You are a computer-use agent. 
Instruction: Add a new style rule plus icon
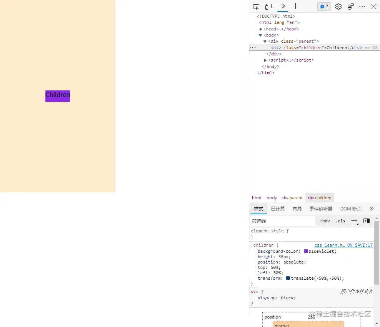354,221
